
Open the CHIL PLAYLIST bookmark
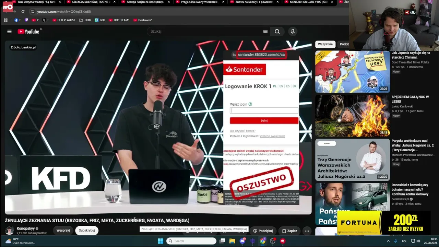click(x=64, y=20)
